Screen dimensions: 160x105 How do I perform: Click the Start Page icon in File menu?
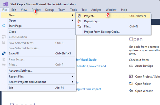pos(4,26)
